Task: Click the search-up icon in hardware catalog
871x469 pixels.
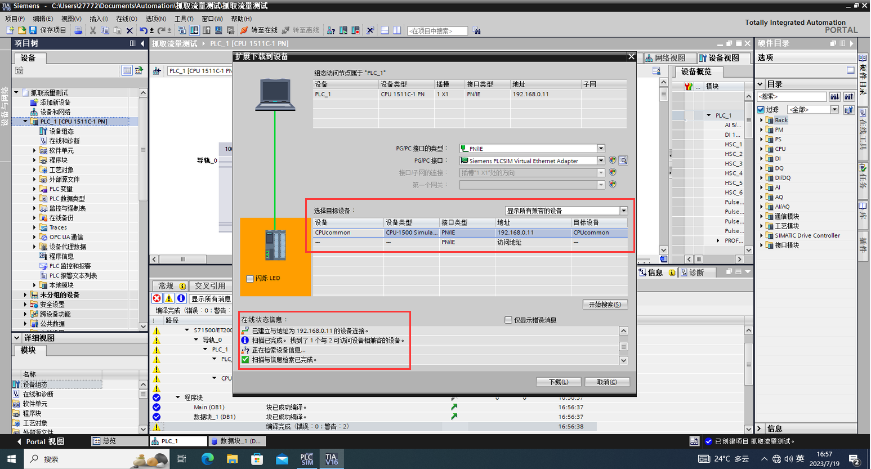Action: point(848,97)
